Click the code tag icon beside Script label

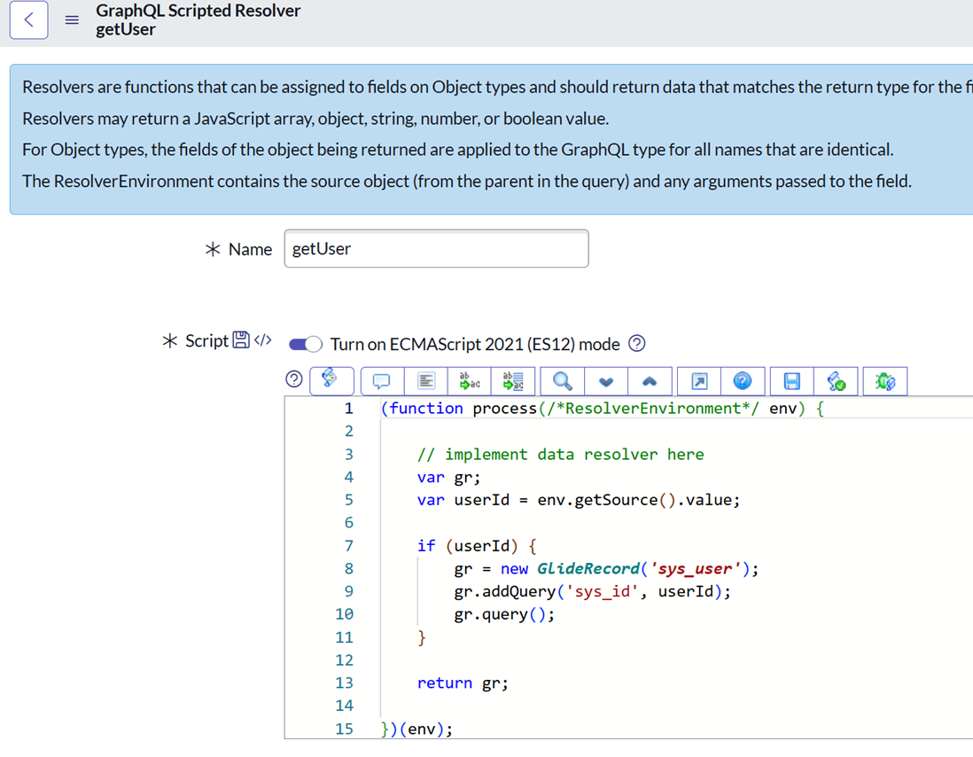tap(262, 340)
